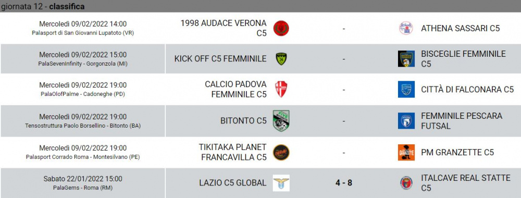This screenshot has width=521, height=198.
Task: Click the 1998 Audace Verona C5 logo
Action: (281, 28)
